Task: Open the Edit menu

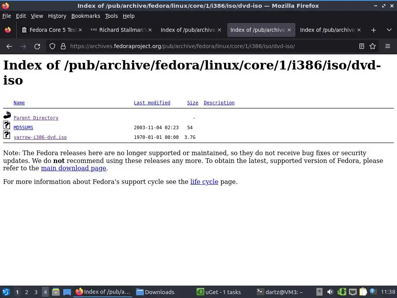Action: pyautogui.click(x=21, y=16)
